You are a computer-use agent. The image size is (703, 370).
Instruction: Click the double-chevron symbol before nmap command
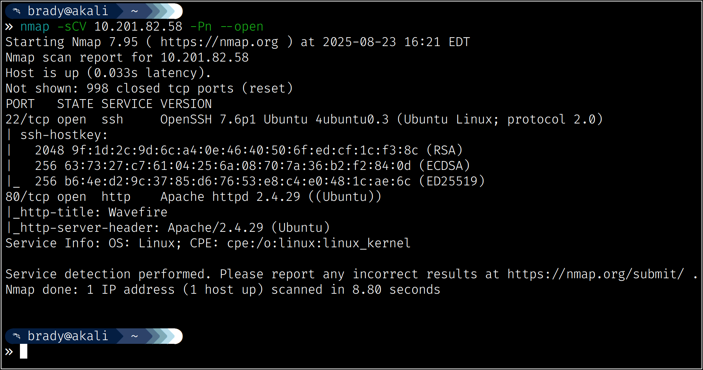pyautogui.click(x=9, y=27)
